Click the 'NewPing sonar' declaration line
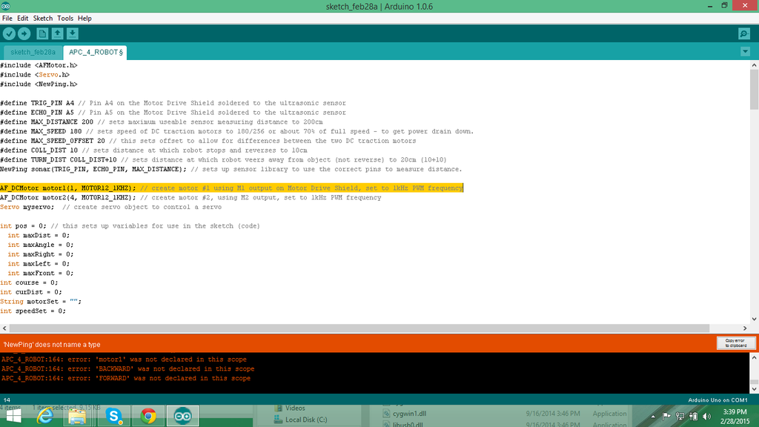 [x=231, y=169]
